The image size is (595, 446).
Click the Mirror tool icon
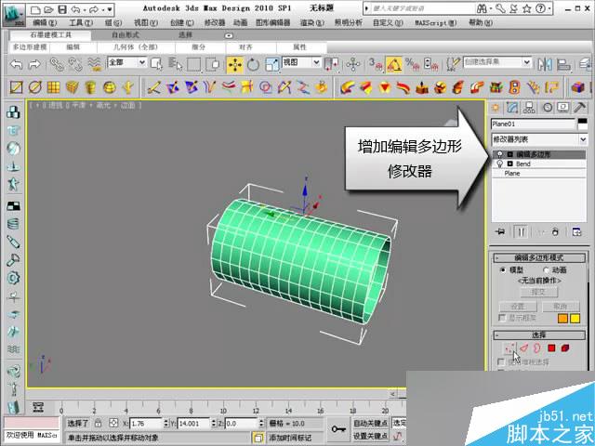(545, 64)
